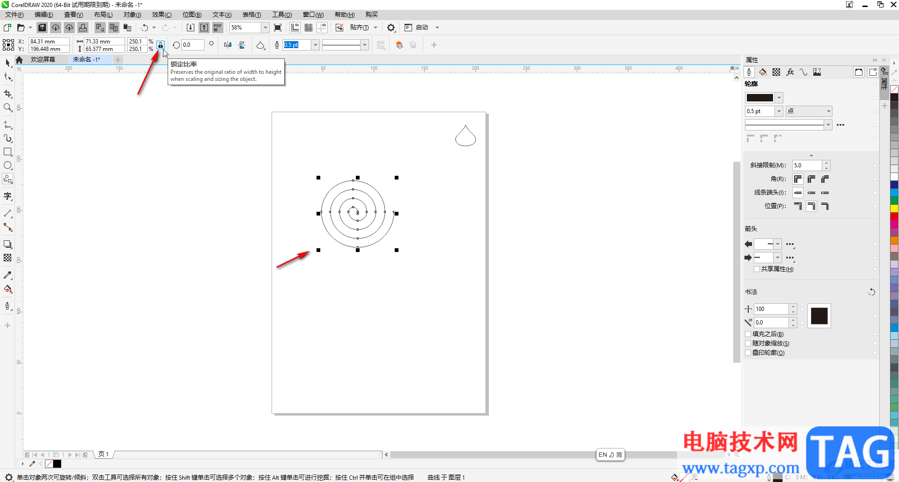Select the Crop tool in toolbox
899x482 pixels.
(x=7, y=94)
